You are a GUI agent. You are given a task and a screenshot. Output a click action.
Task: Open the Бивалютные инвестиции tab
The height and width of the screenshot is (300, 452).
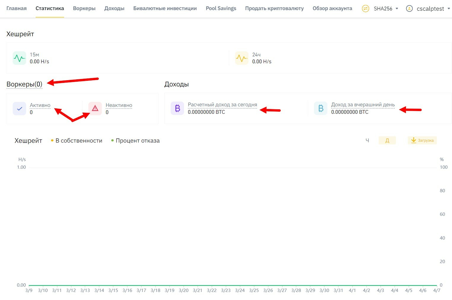pos(165,8)
